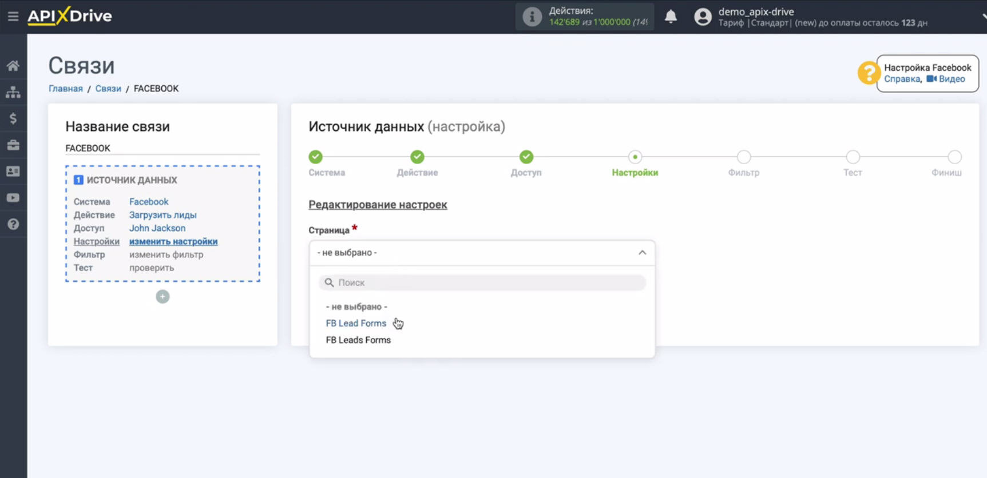Click the Загрузить лиды action link
This screenshot has width=987, height=478.
[x=162, y=215]
